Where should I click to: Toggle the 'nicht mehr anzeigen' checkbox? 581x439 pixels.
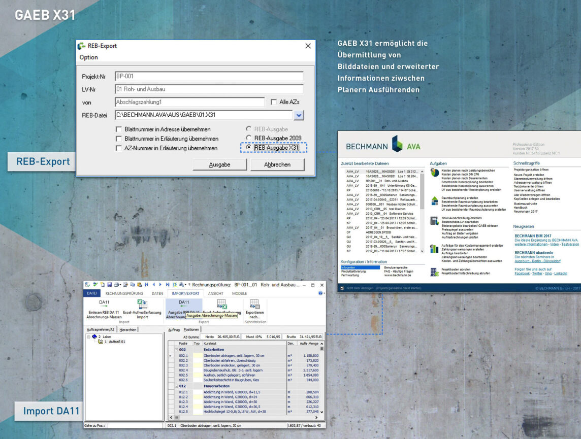coord(342,288)
